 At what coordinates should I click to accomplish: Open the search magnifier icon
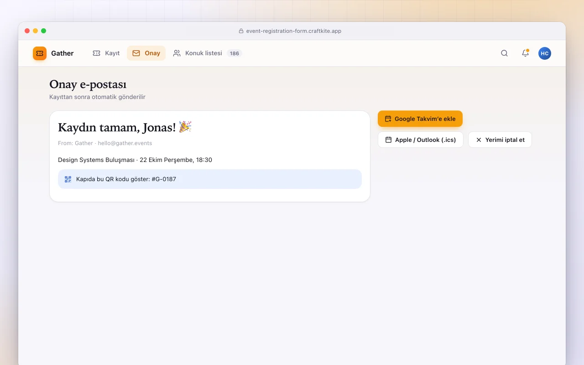pos(504,53)
